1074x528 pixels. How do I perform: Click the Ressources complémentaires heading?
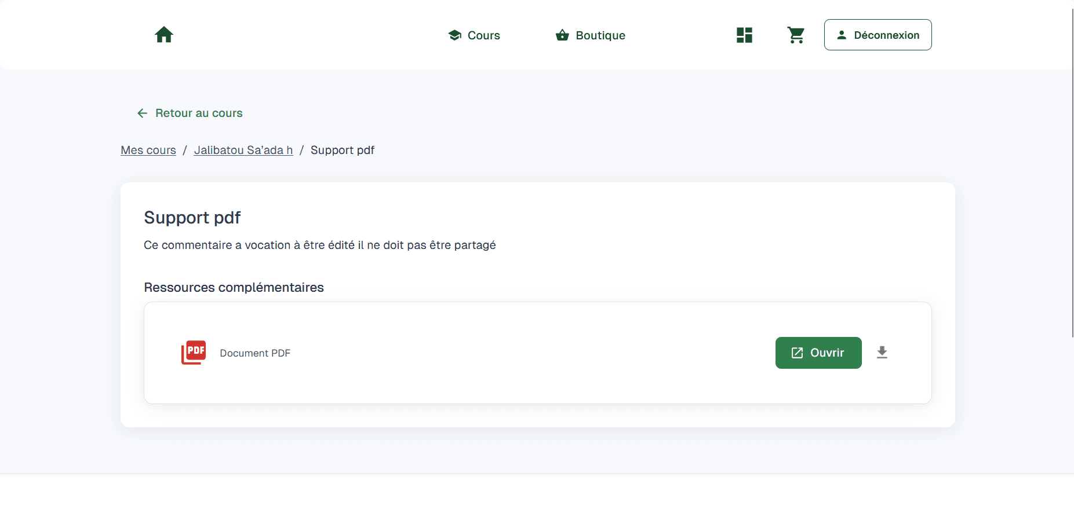tap(234, 287)
